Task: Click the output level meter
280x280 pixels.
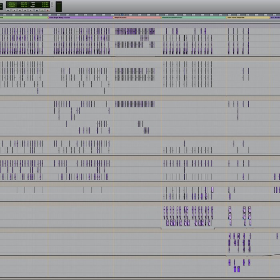Action: point(59,6)
